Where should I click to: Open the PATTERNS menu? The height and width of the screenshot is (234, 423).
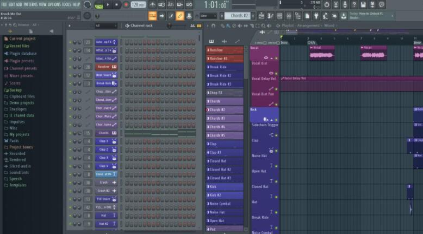point(30,4)
